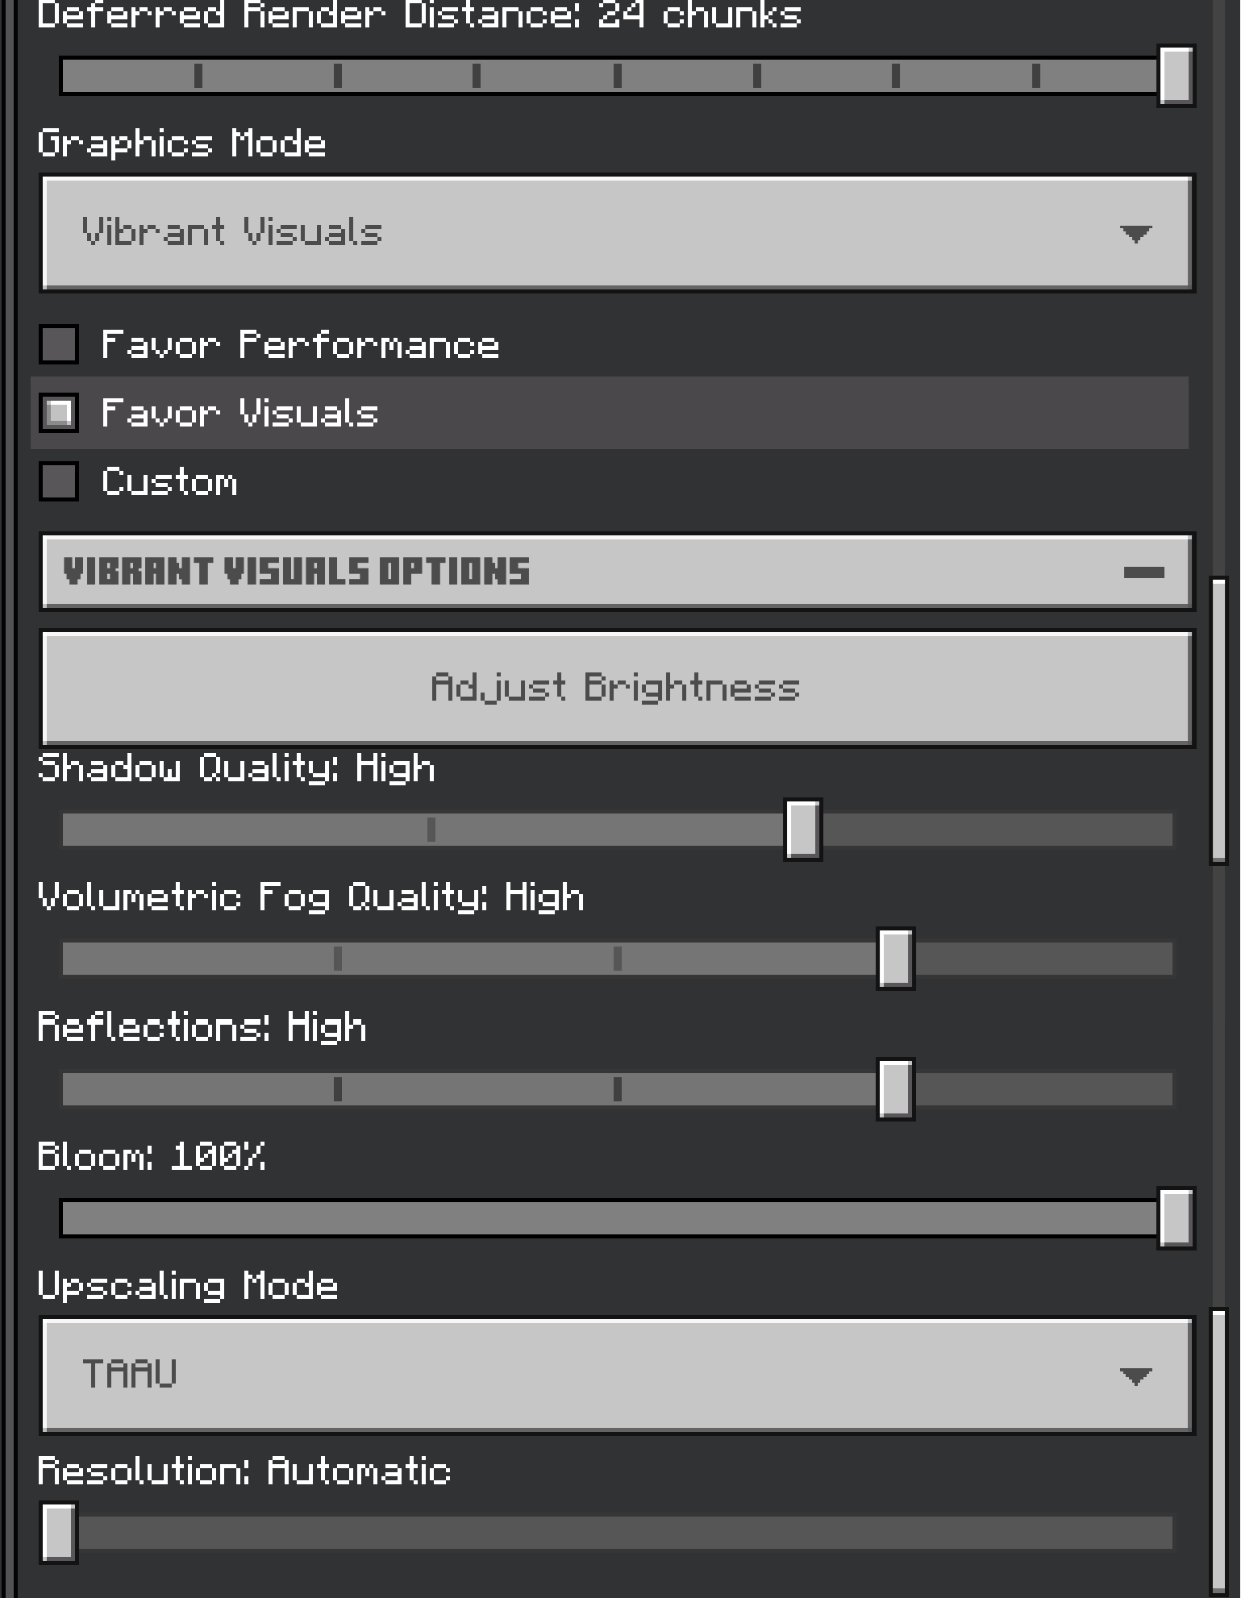The height and width of the screenshot is (1598, 1241).
Task: Click first tick mark on Shadow Quality slider
Action: pyautogui.click(x=431, y=830)
